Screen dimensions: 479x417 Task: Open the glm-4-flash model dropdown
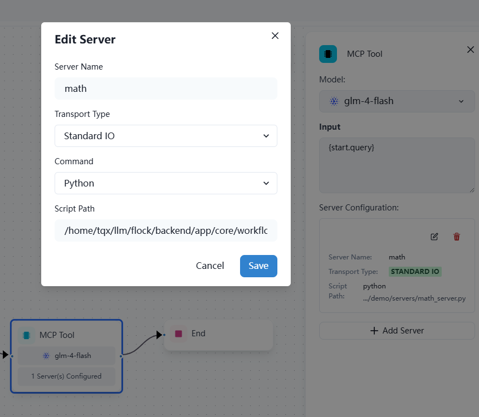coord(397,101)
